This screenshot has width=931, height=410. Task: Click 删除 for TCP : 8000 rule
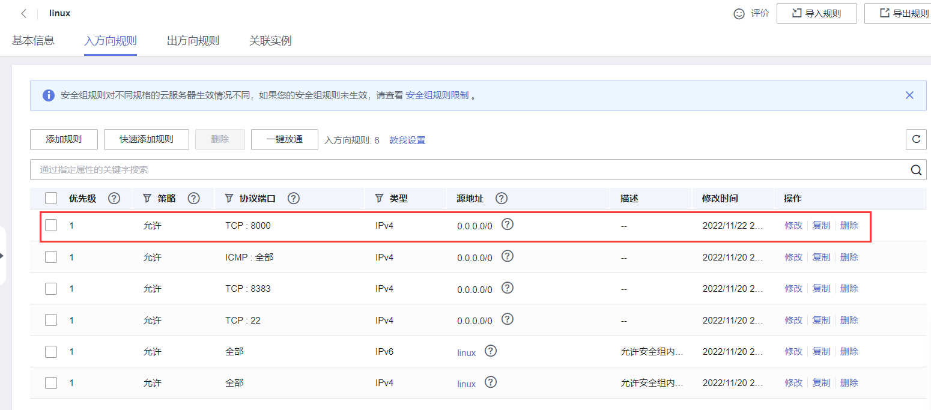849,226
